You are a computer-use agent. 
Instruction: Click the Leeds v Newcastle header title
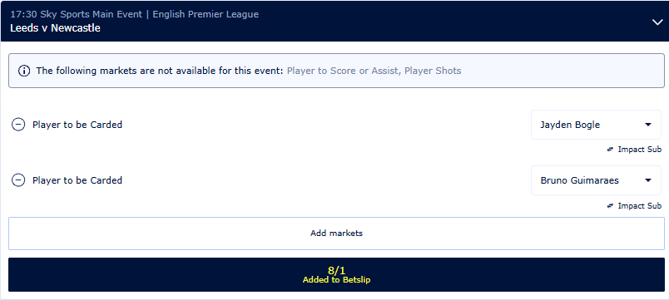point(56,28)
